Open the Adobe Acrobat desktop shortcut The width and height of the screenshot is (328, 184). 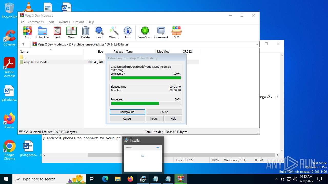pyautogui.click(x=9, y=67)
